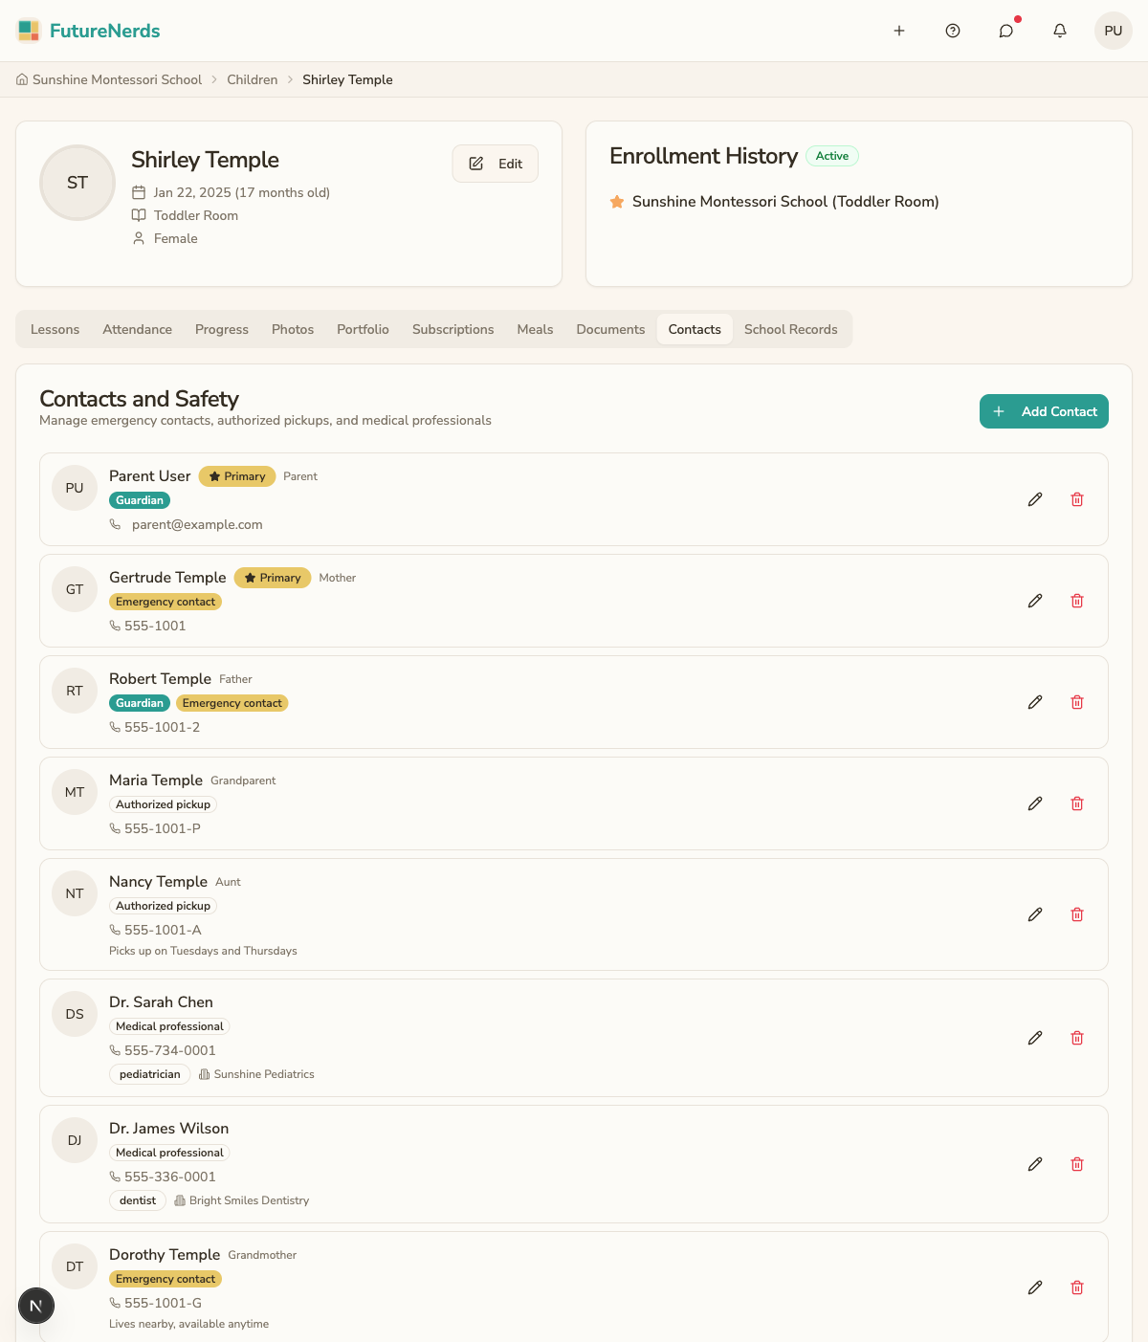
Task: Click the Add Contact button
Action: pos(1044,411)
